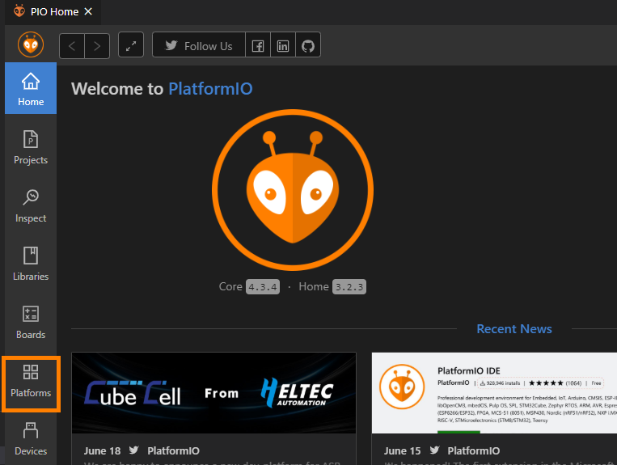Click the June 15 date text
The image size is (617, 465).
[x=402, y=450]
